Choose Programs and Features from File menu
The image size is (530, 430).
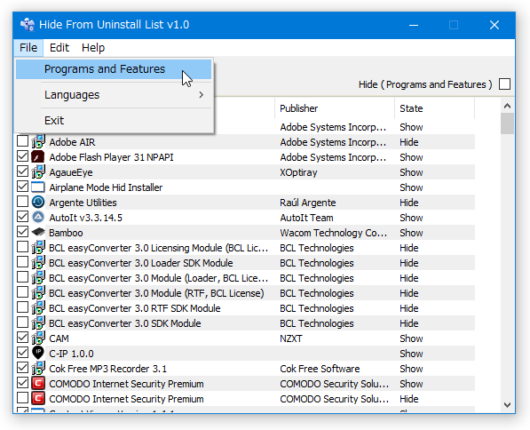point(114,69)
